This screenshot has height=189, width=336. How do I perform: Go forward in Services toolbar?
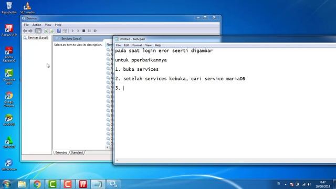coord(30,31)
